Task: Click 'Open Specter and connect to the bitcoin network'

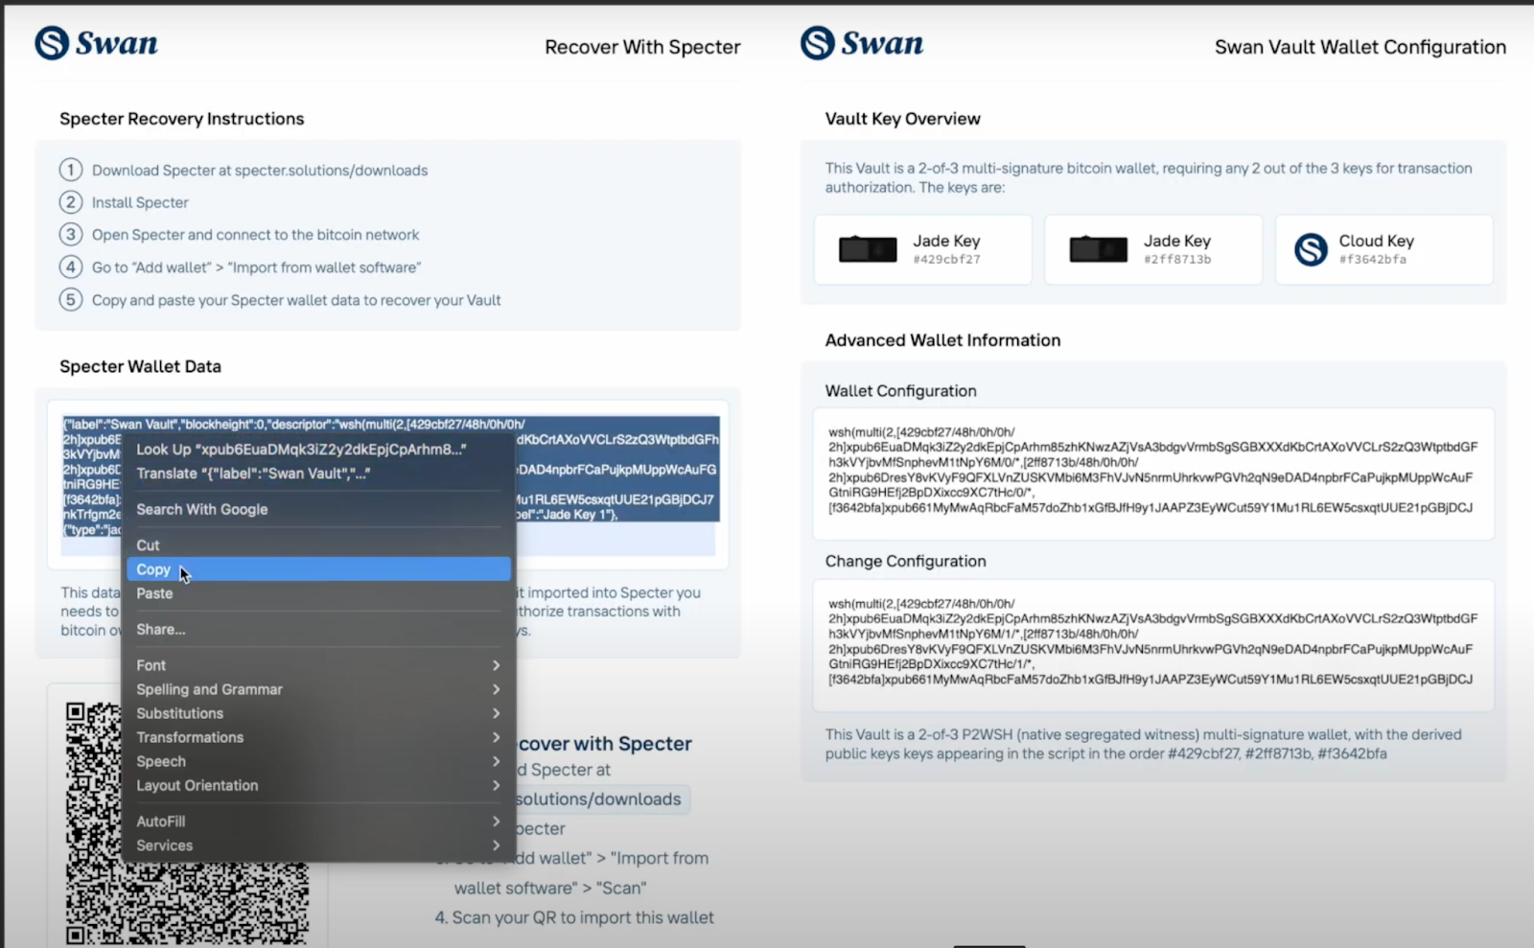Action: (x=255, y=235)
